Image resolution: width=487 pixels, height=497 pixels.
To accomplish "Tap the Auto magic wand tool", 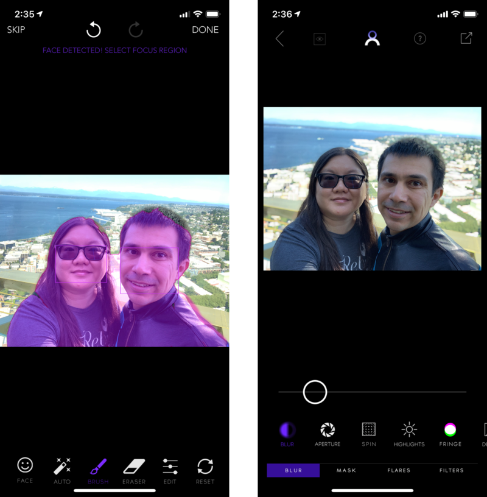I will pyautogui.click(x=62, y=470).
